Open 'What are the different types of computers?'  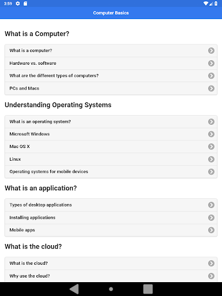(x=111, y=76)
